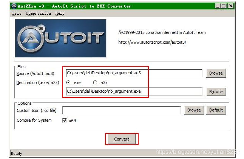Start conversion with the Convert button
The width and height of the screenshot is (244, 159).
point(122,139)
